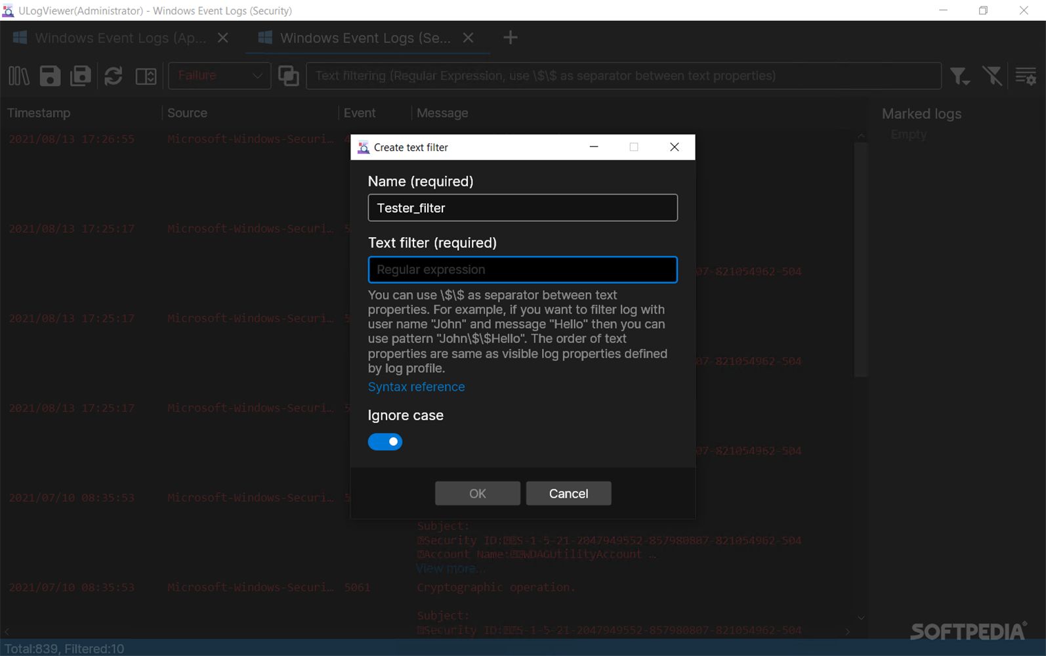Viewport: 1046px width, 656px height.
Task: Click the Timestamp column header
Action: click(x=39, y=113)
